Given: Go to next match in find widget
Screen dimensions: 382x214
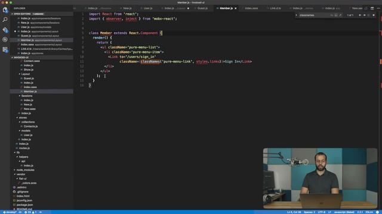Looking at the screenshot, I should point(364,15).
